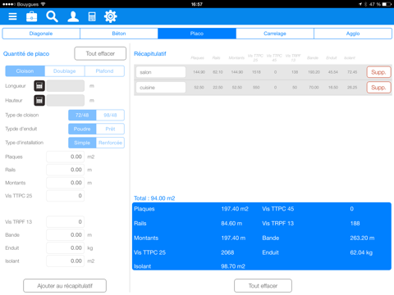Click the 263.20 m Bande total

tap(362, 238)
